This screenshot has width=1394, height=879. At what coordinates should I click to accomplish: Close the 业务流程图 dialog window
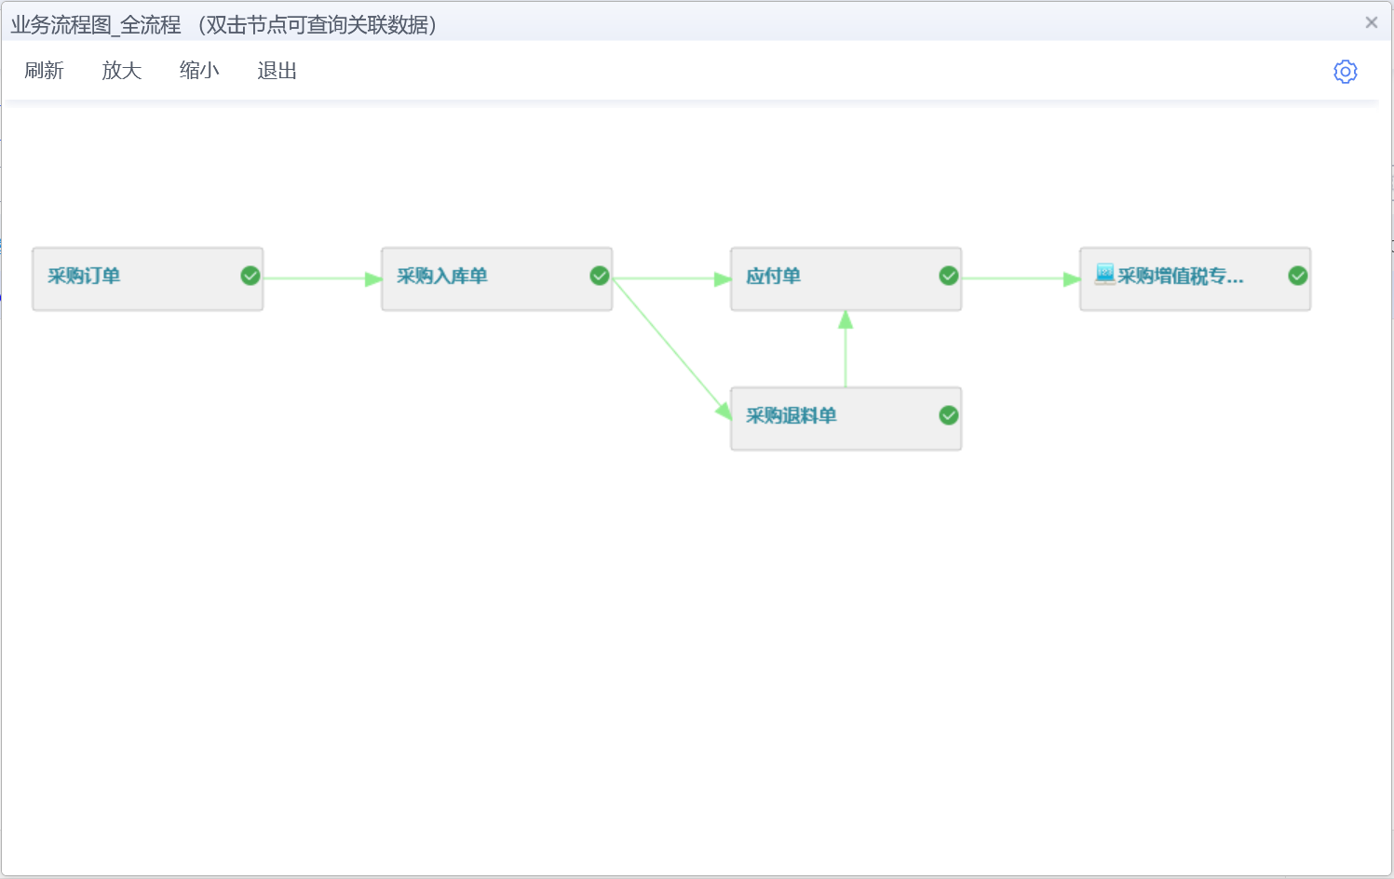click(1372, 22)
